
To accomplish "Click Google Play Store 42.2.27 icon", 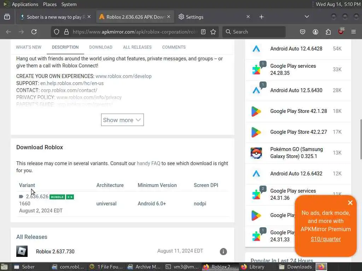I will 256,132.
